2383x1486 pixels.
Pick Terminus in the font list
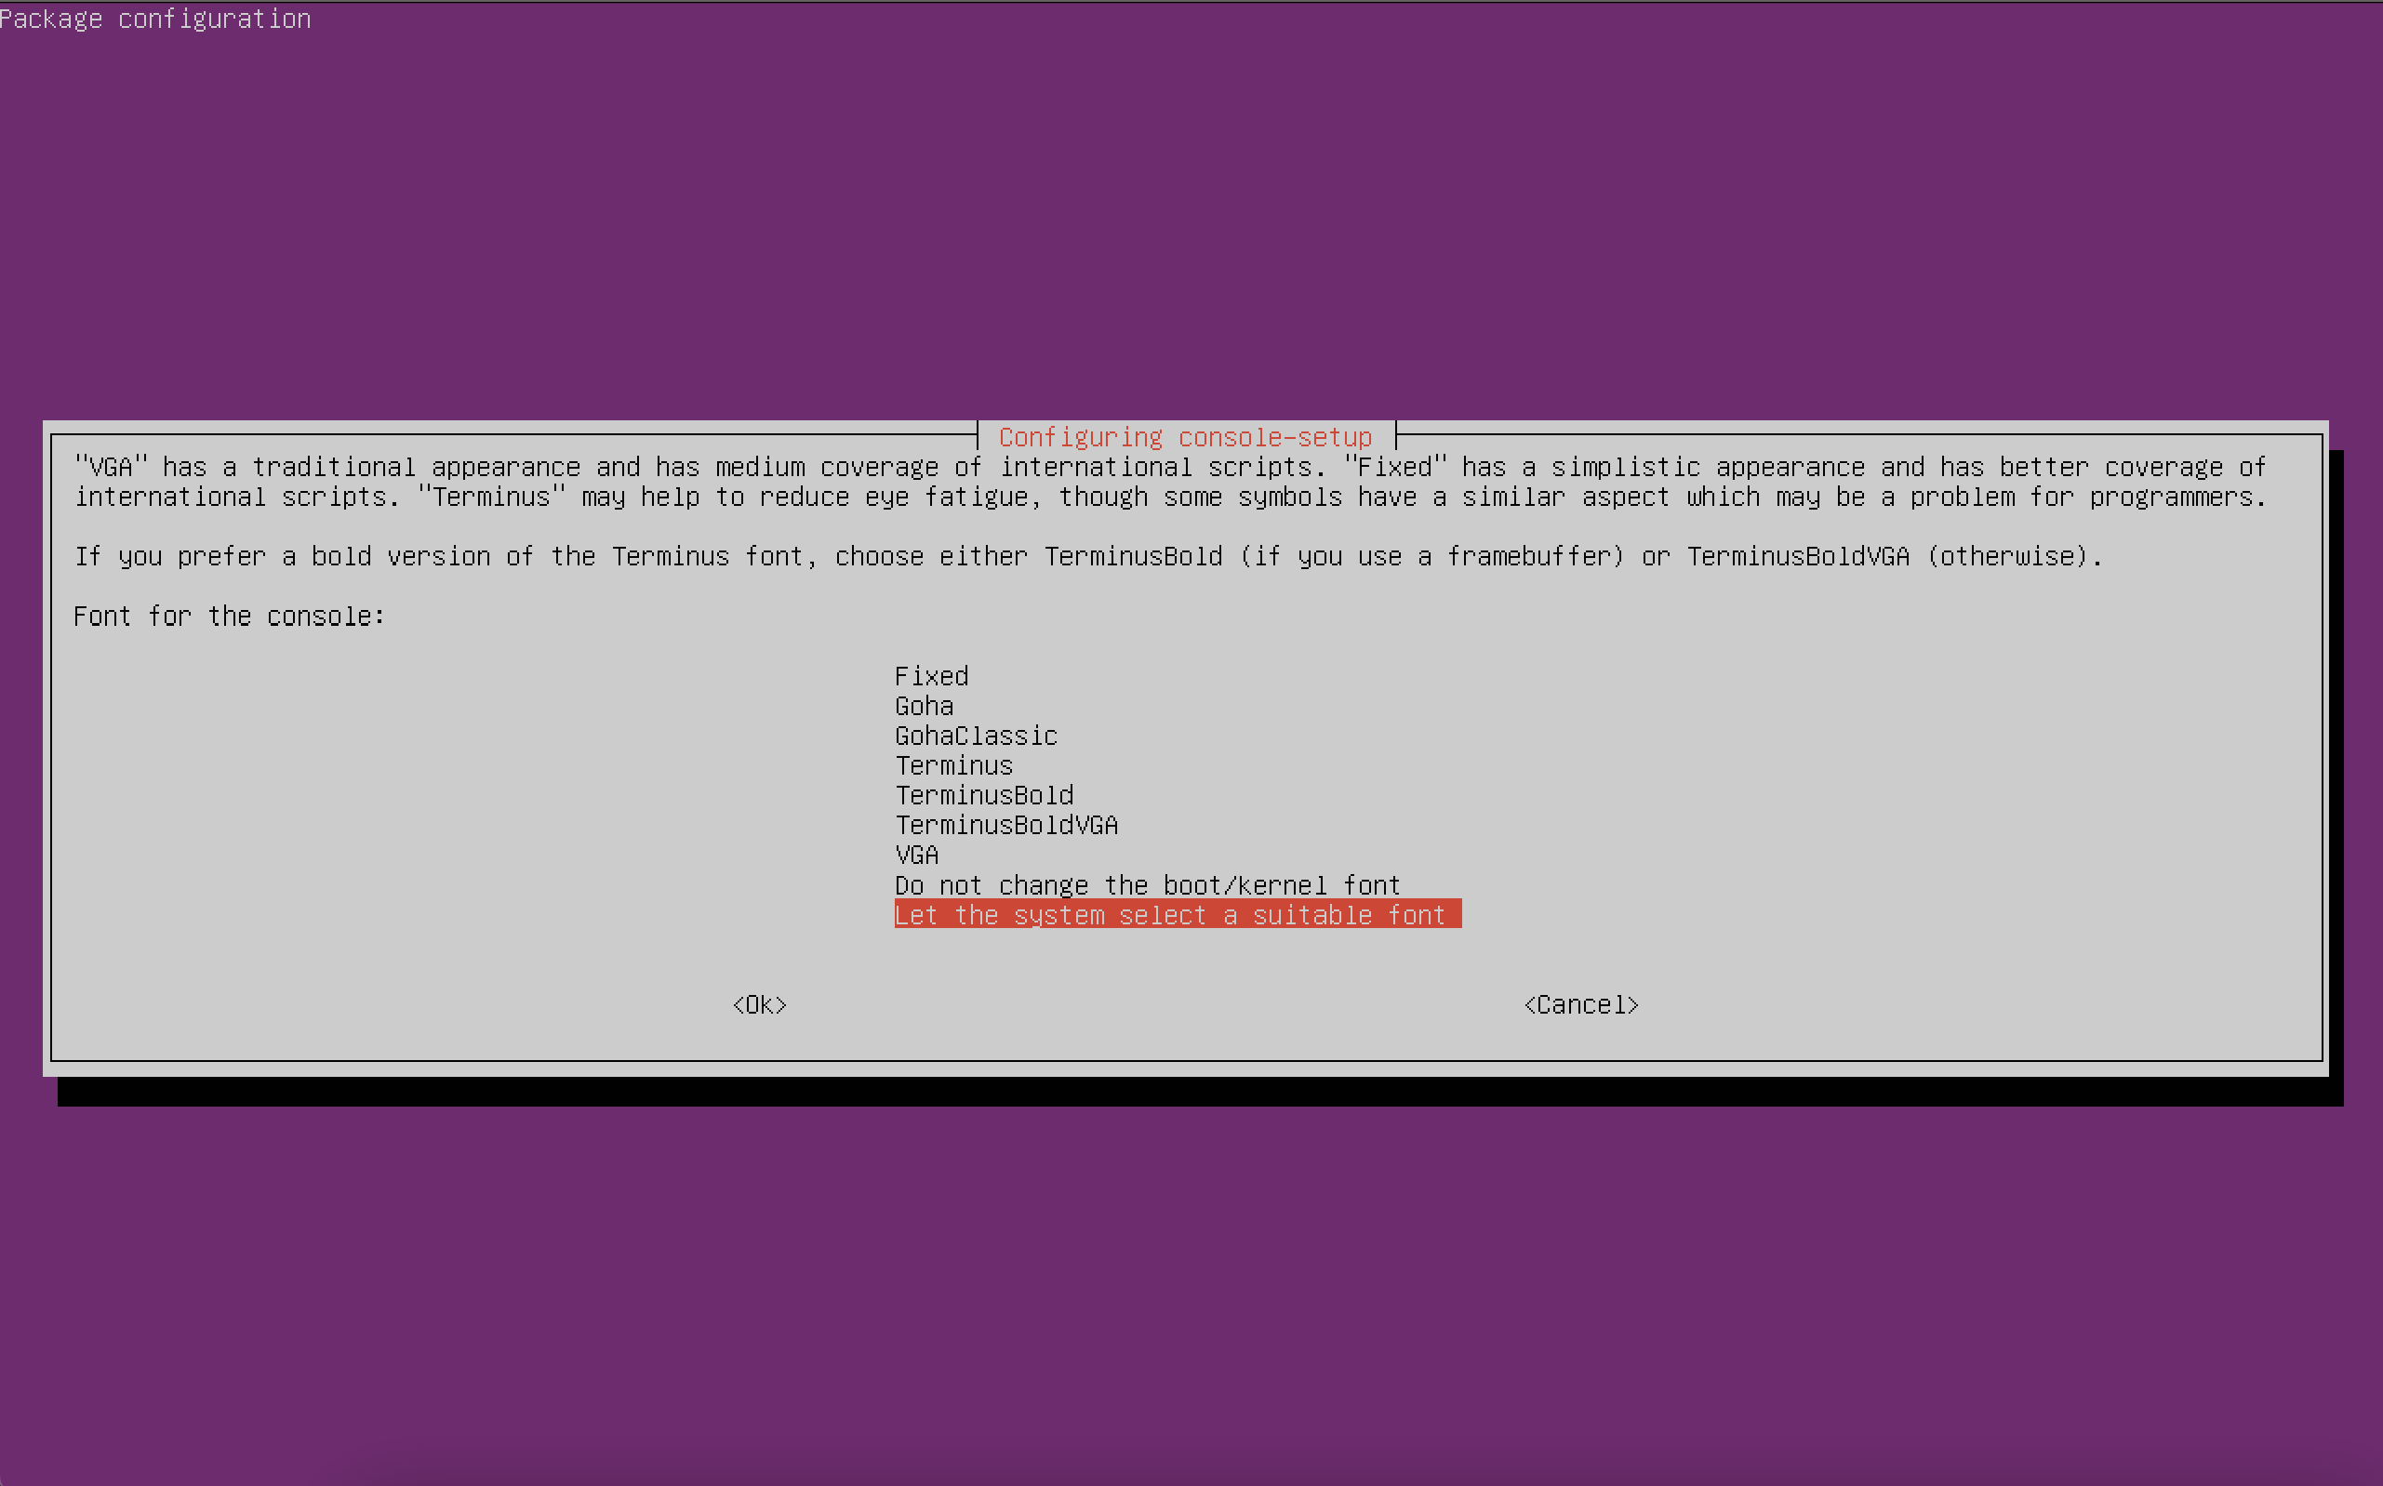pos(952,764)
